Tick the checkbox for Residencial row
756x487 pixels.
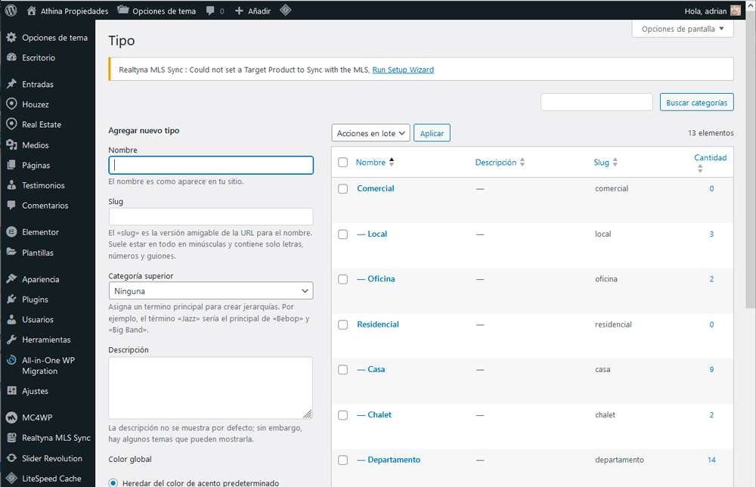click(x=342, y=324)
